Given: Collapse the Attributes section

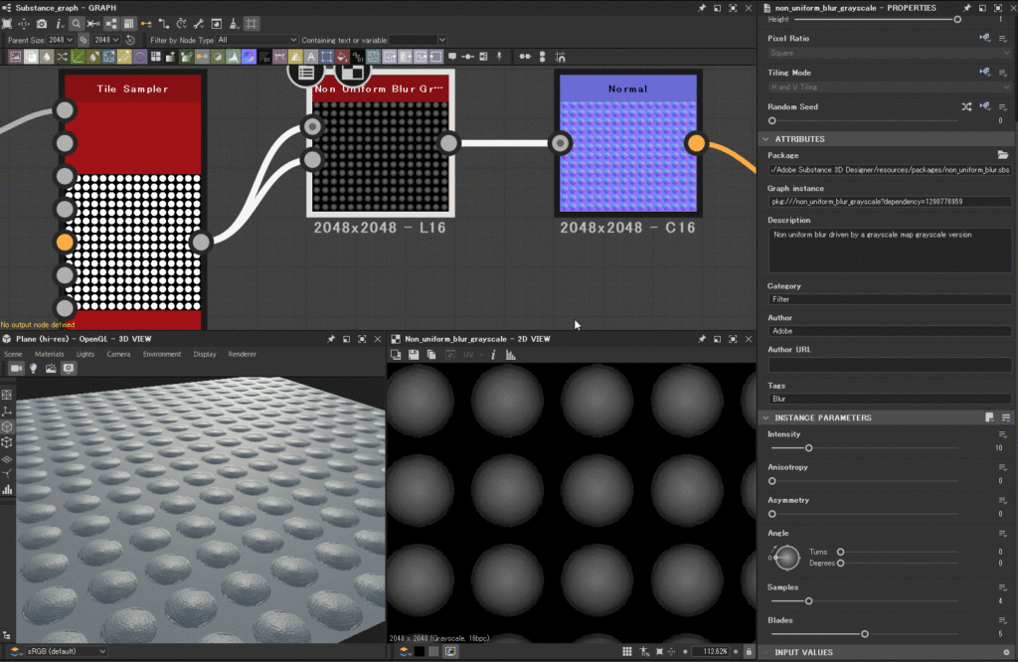Looking at the screenshot, I should coord(766,139).
